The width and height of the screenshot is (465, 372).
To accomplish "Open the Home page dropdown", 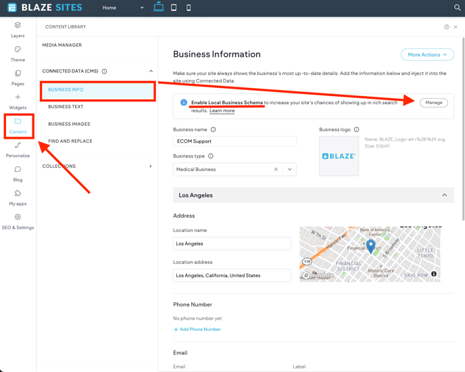I will 123,8.
